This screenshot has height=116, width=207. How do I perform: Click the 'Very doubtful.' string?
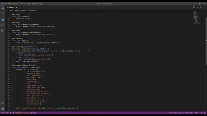33,104
